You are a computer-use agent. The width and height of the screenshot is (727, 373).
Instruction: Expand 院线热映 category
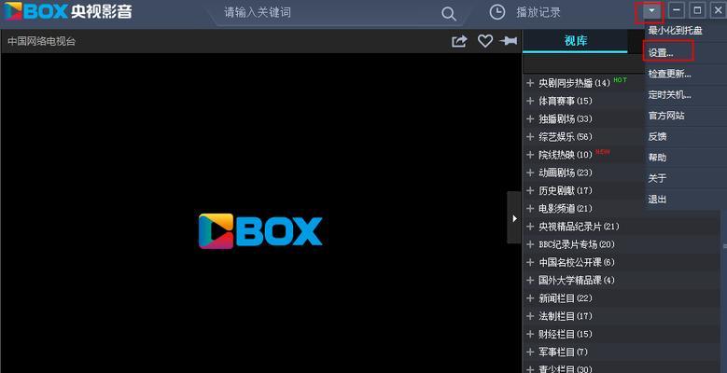click(530, 155)
